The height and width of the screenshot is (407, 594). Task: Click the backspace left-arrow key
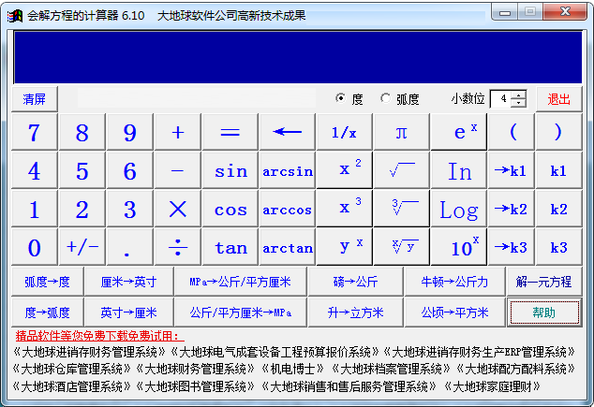288,132
